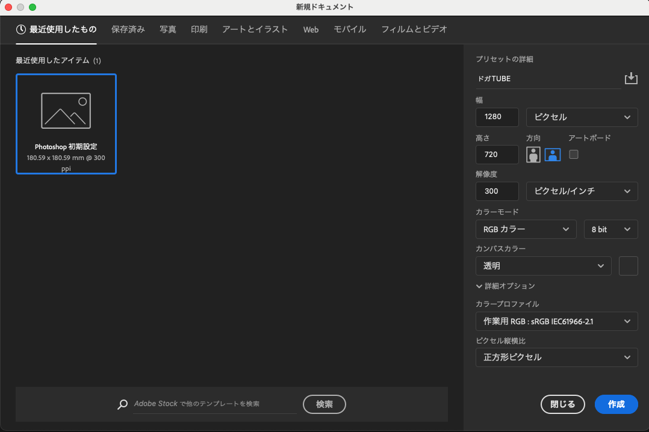Open the 正方形ピクセル aspect ratio dropdown
The width and height of the screenshot is (649, 432).
(x=557, y=357)
